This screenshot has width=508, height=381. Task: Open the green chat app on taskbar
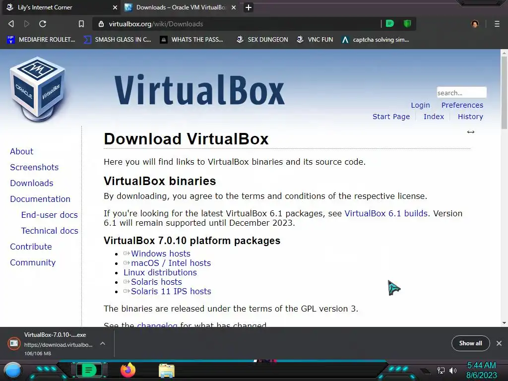89,370
